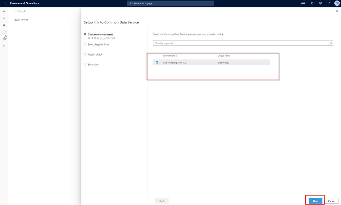Open Modules list icon in sidebar

(x=4, y=46)
